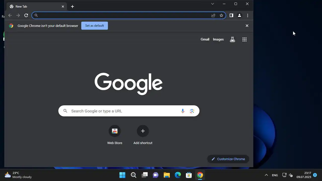Viewport: 322px width, 181px height.
Task: Open the weather widget showing 23°C
Action: [x=18, y=175]
